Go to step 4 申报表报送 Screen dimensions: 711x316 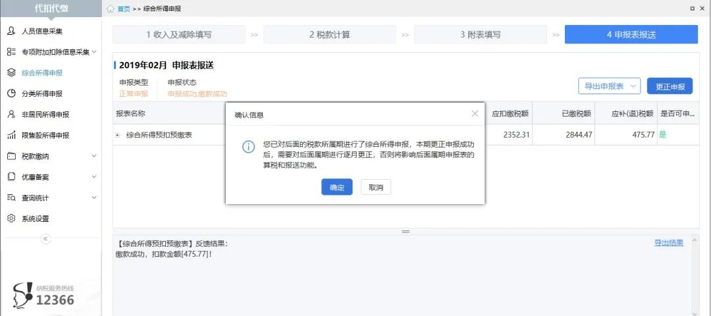pyautogui.click(x=631, y=34)
